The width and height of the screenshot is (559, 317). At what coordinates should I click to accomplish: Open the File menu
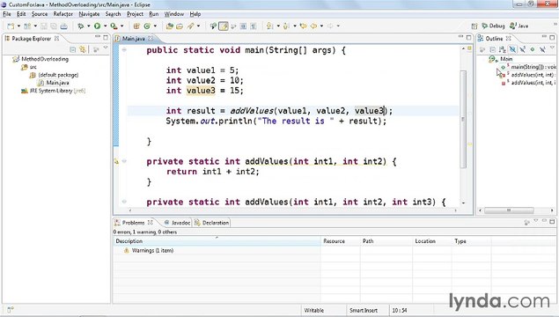click(7, 14)
